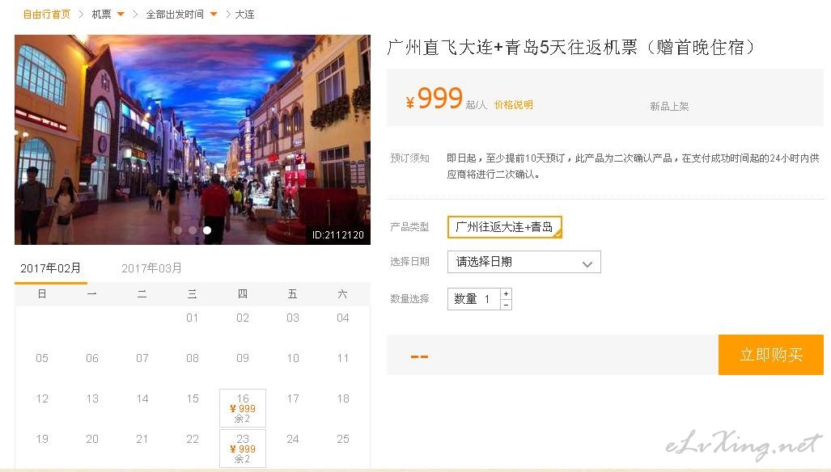
Task: Open the 价格说明 price explanation link
Action: 514,105
